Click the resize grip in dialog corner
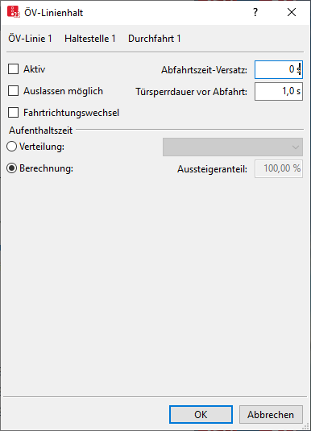311x431 pixels. tap(306, 426)
